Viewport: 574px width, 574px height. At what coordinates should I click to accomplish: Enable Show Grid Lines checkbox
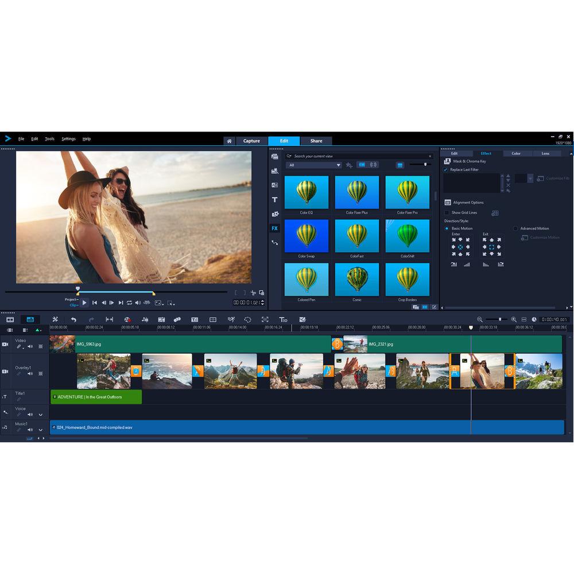447,213
